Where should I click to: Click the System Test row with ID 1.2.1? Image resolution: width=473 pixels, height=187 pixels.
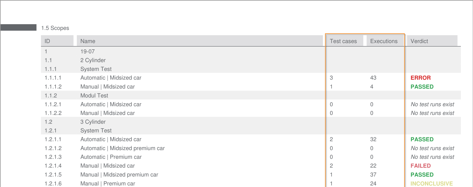[96, 131]
